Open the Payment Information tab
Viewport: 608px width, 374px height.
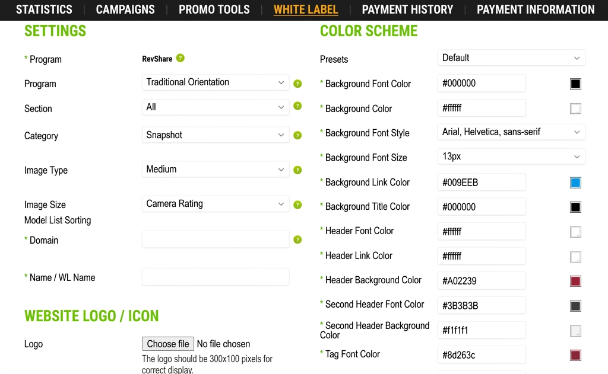pos(536,9)
